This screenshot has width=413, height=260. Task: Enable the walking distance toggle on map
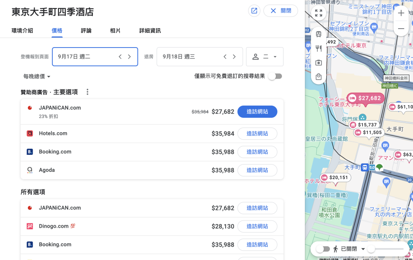tap(323, 249)
